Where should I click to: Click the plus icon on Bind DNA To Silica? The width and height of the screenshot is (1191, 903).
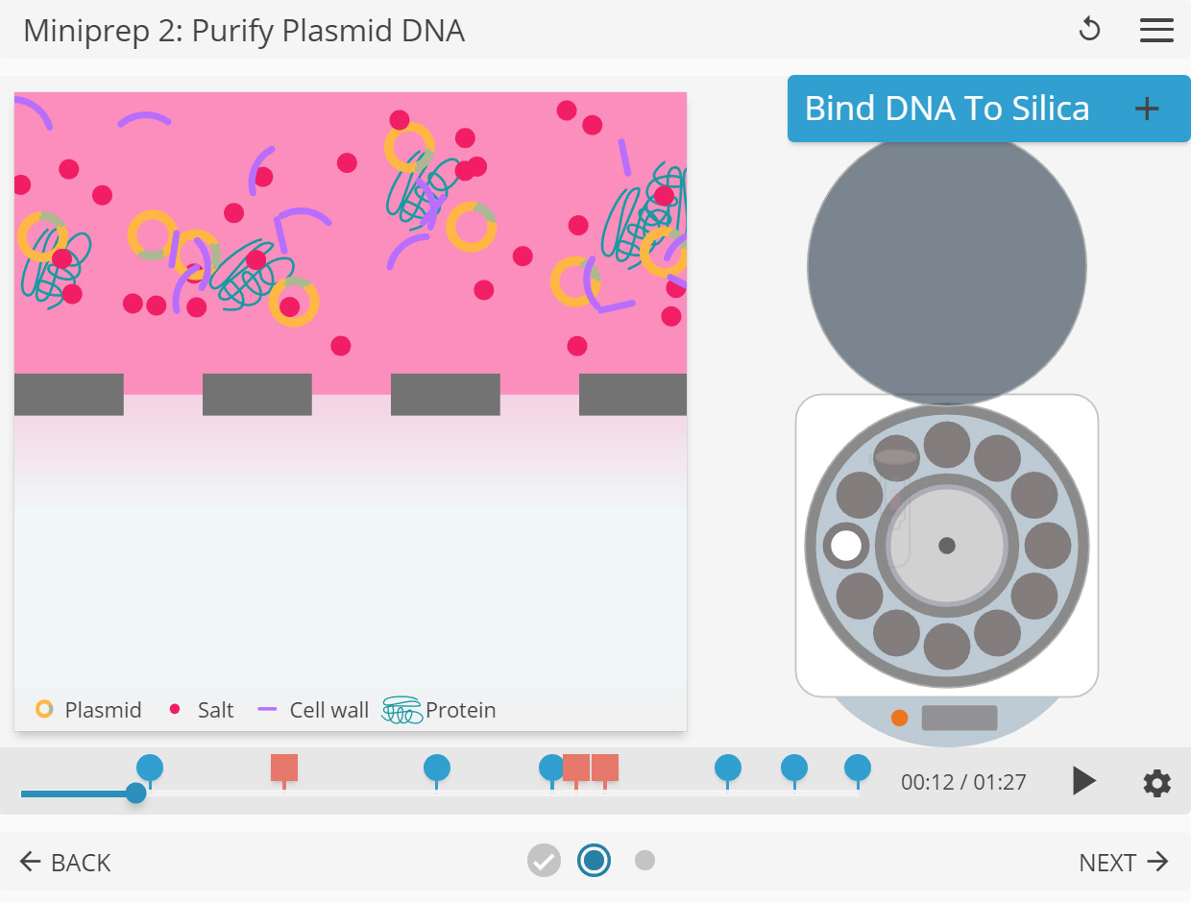coord(1146,109)
